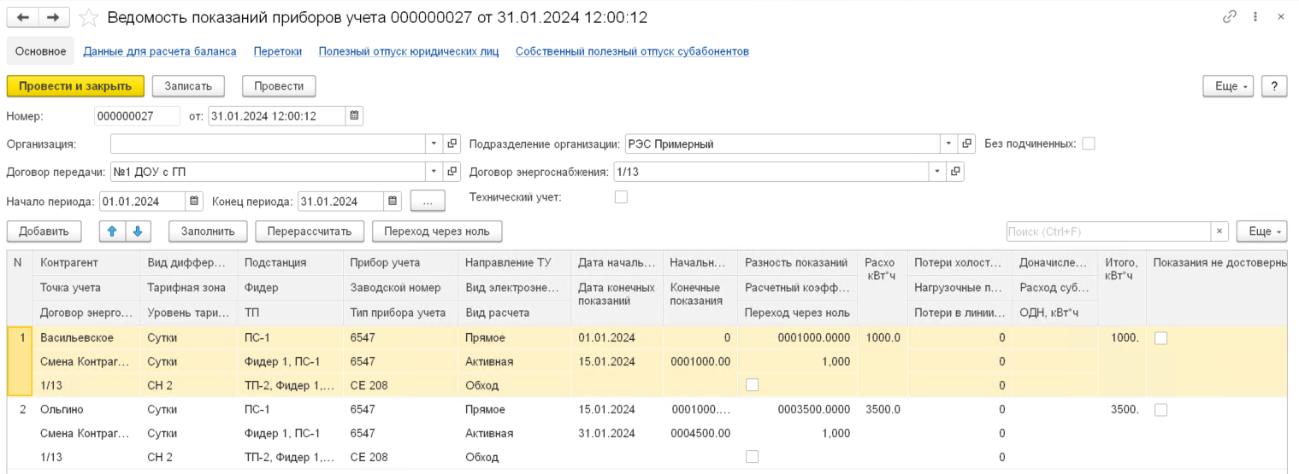
Task: Check Переход через ноль in row 1
Action: (752, 385)
